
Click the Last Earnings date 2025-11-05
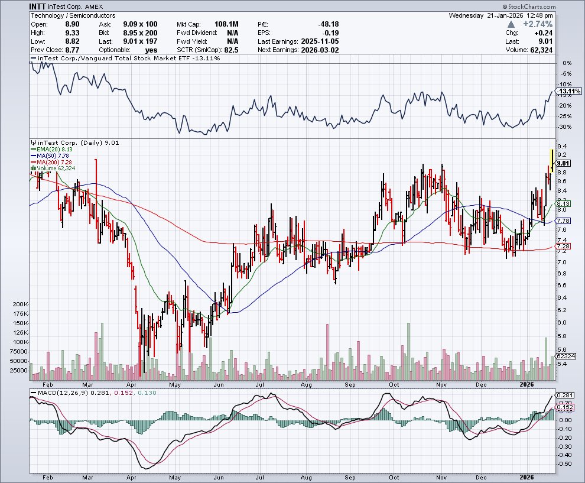[x=320, y=41]
